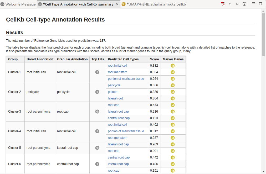Screen dimensions: 266x174
Task: Show marker genes for phloem row
Action: point(173,92)
